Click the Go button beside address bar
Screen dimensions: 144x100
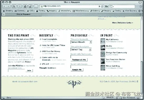click(106, 6)
